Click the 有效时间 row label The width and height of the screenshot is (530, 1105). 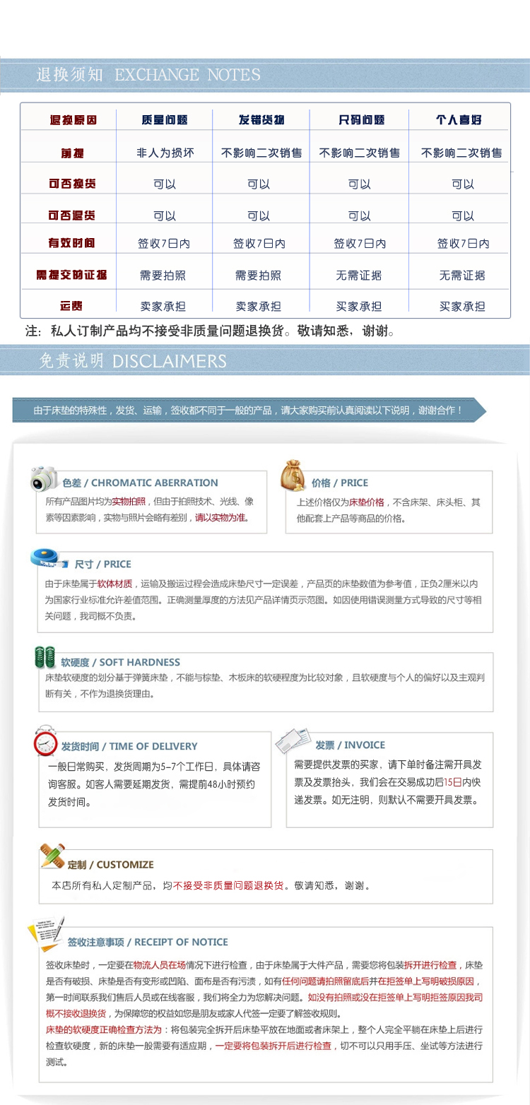71,243
